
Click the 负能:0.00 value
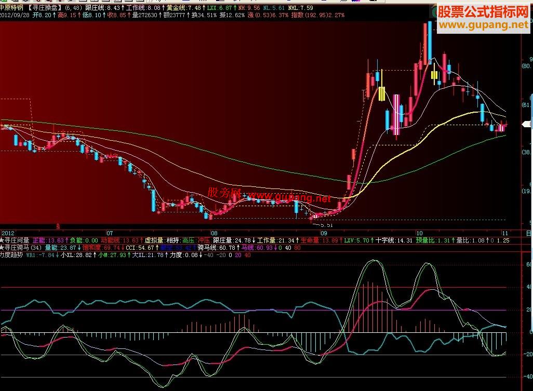pos(84,240)
